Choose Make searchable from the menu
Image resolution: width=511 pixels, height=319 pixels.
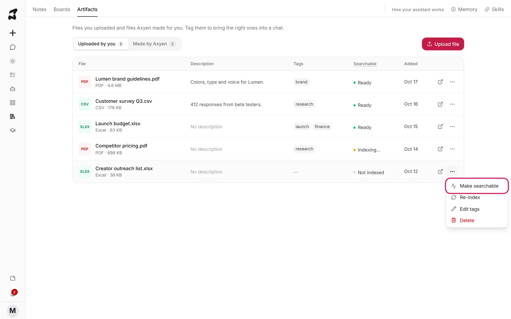click(x=477, y=186)
